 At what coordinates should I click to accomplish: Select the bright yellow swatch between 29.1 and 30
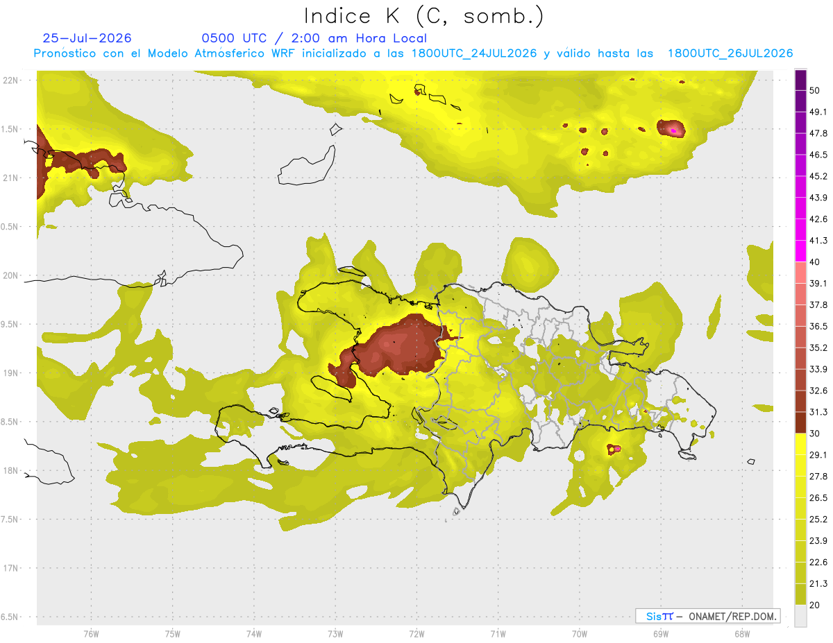pyautogui.click(x=800, y=444)
